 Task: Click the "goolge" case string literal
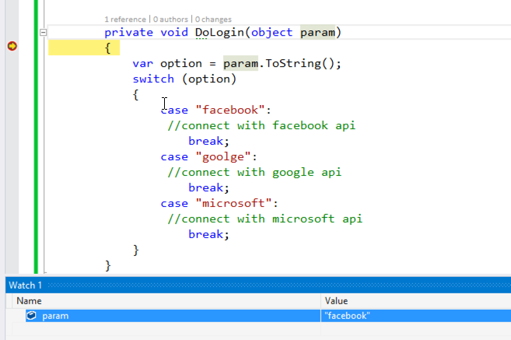click(223, 157)
